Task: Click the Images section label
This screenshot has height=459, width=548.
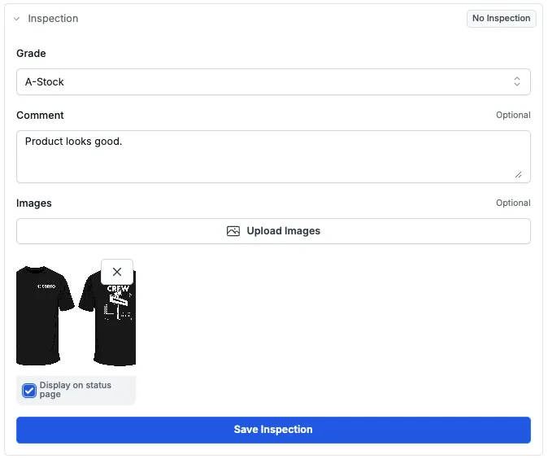Action: tap(34, 203)
